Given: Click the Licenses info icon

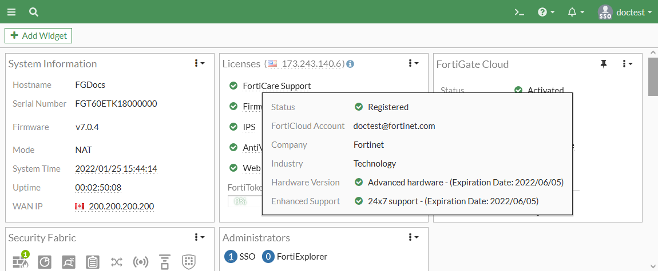Looking at the screenshot, I should [x=350, y=64].
